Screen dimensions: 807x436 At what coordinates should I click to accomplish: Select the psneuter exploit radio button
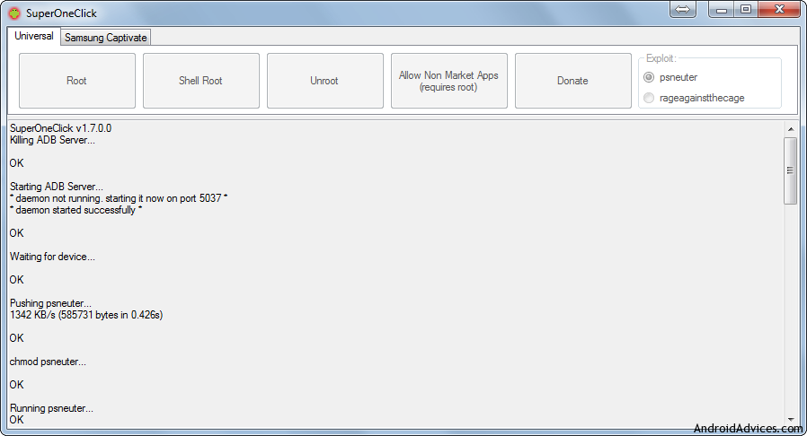coord(649,77)
